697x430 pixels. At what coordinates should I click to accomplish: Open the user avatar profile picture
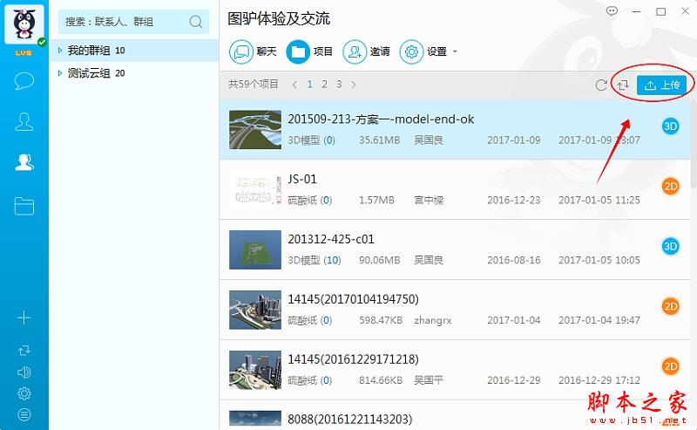tap(24, 24)
